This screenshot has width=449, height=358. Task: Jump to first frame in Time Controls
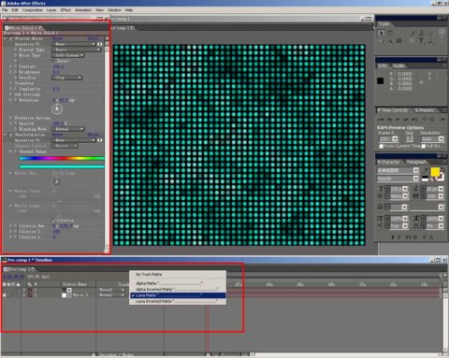pos(381,119)
